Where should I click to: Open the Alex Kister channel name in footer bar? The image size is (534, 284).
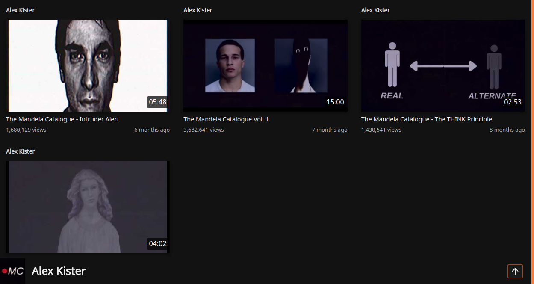coord(59,271)
